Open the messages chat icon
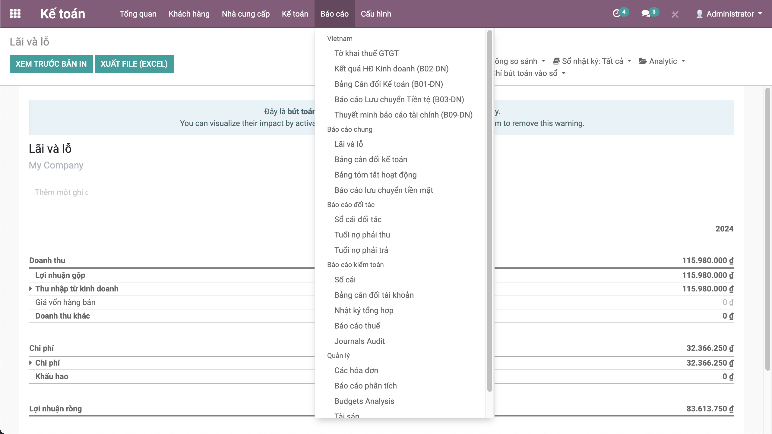The width and height of the screenshot is (772, 434). pos(645,14)
